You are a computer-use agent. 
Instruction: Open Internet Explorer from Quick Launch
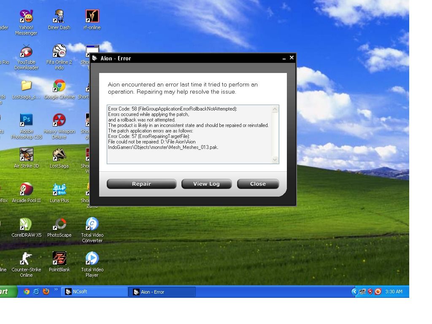(36, 292)
